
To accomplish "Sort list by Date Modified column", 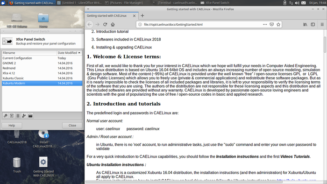I will 70,53.
